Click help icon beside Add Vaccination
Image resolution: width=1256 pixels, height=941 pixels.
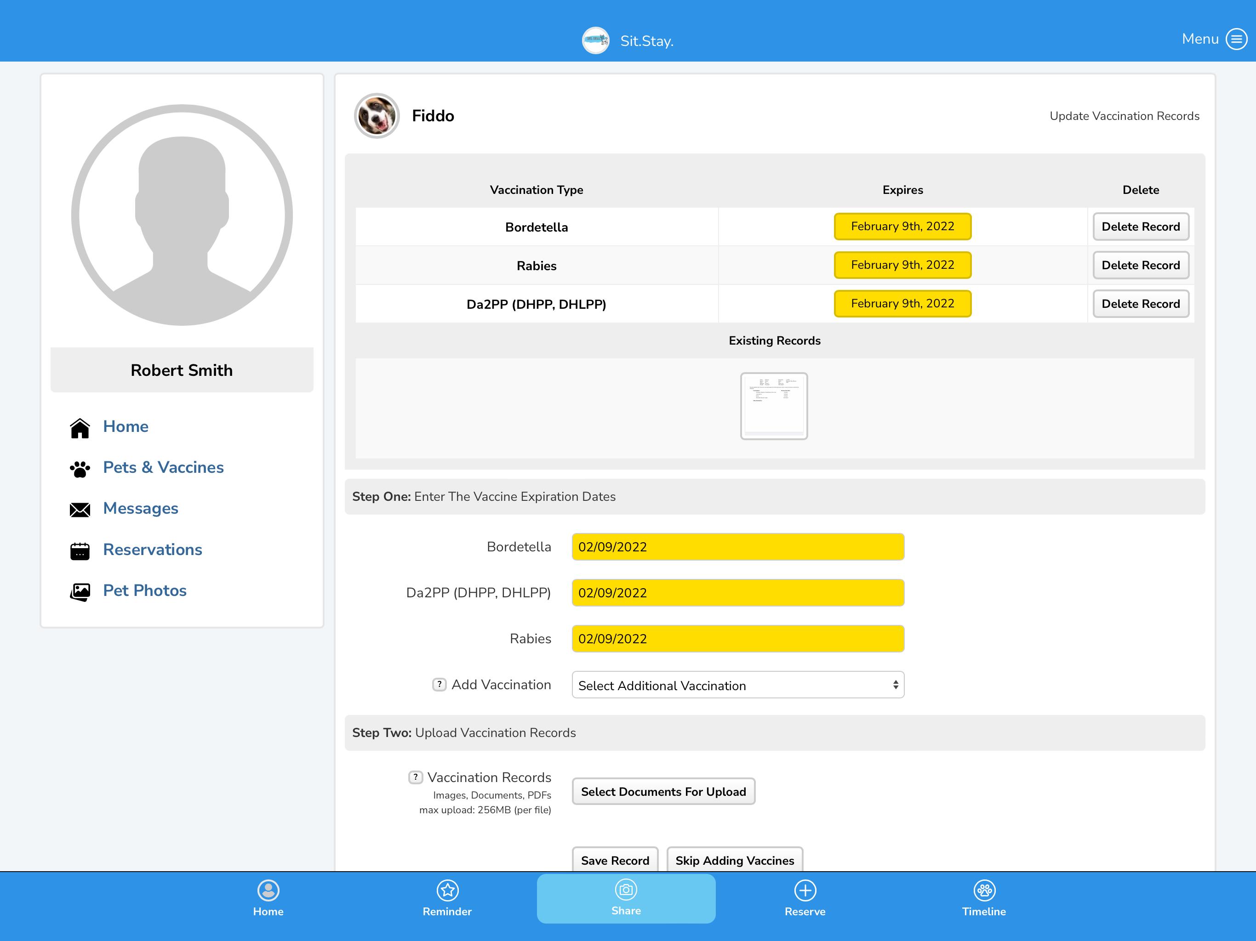[x=439, y=685]
